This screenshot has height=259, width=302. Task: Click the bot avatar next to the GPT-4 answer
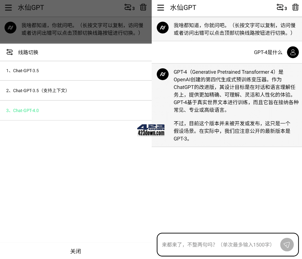tap(163, 74)
